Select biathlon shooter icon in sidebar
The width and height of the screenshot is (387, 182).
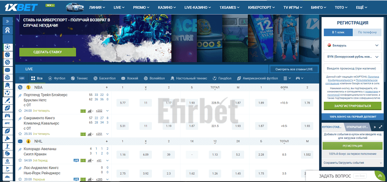[x=7, y=146]
